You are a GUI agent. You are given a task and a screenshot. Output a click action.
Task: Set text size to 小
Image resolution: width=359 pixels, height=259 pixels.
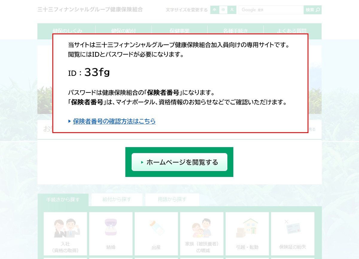click(x=215, y=10)
